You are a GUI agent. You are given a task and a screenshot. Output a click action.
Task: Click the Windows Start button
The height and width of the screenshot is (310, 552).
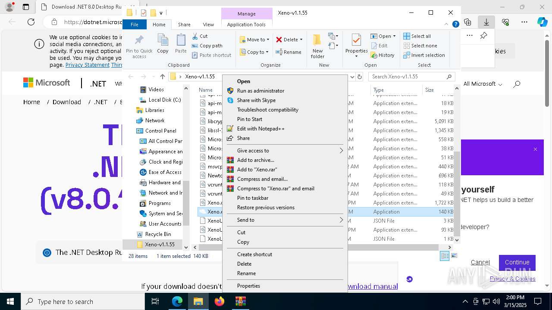click(10, 301)
